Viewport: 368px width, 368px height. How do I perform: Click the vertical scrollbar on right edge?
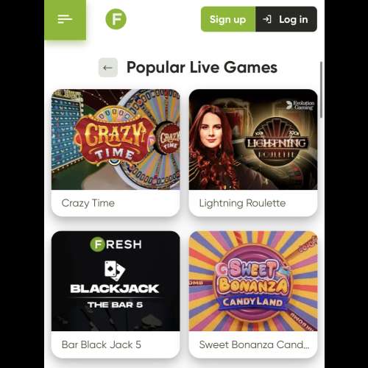tap(321, 90)
